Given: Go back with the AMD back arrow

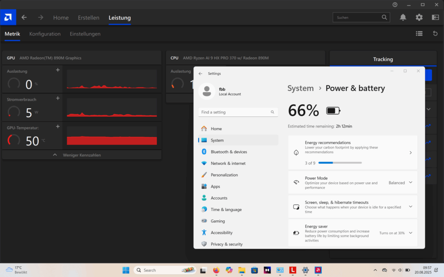Looking at the screenshot, I should pos(24,17).
